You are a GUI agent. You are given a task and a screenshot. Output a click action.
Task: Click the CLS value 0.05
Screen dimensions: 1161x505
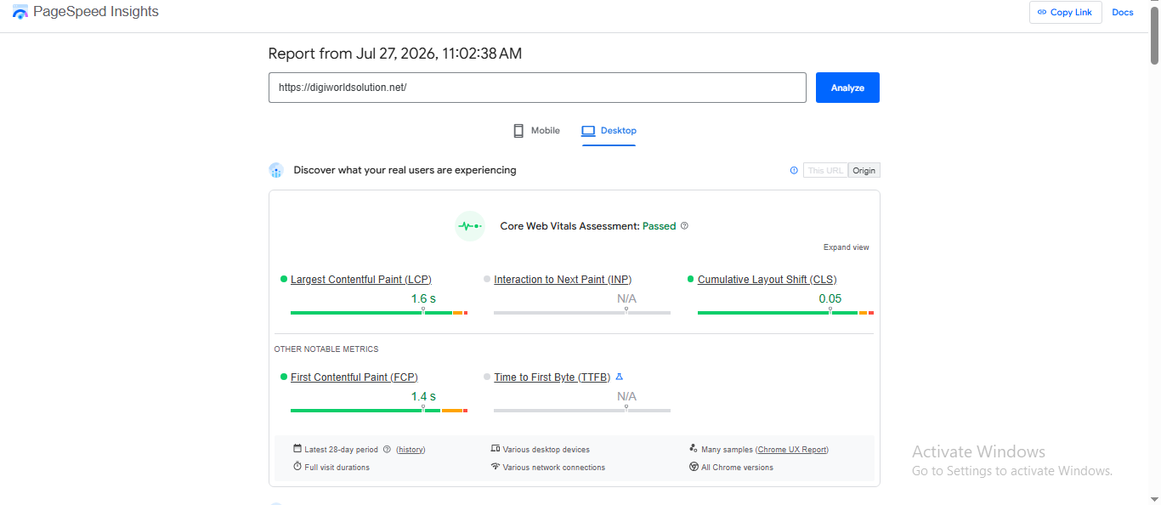click(x=830, y=298)
